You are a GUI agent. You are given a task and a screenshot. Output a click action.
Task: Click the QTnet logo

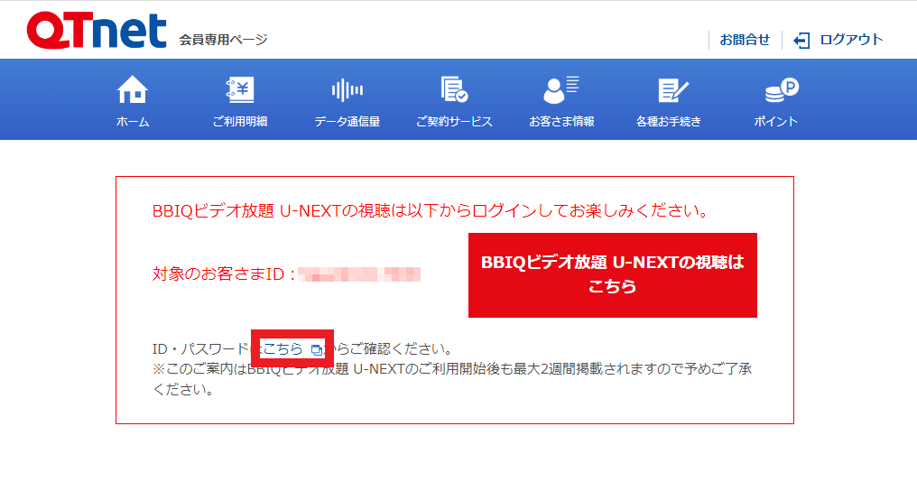click(x=97, y=32)
